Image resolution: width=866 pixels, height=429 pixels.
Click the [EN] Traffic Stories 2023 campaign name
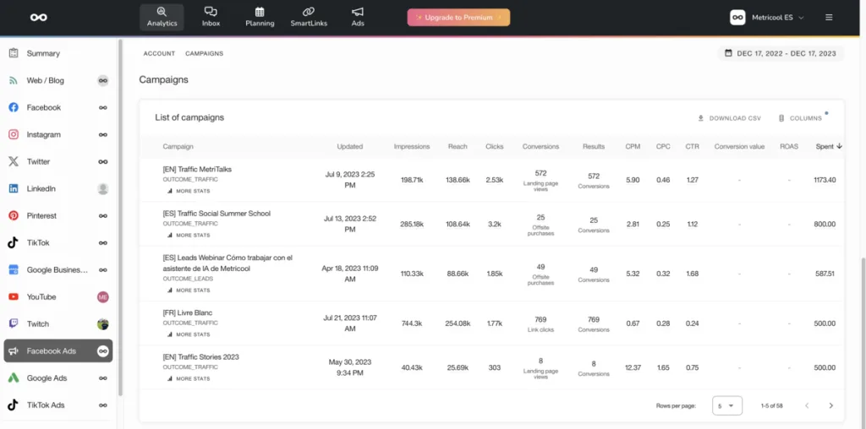(x=201, y=356)
